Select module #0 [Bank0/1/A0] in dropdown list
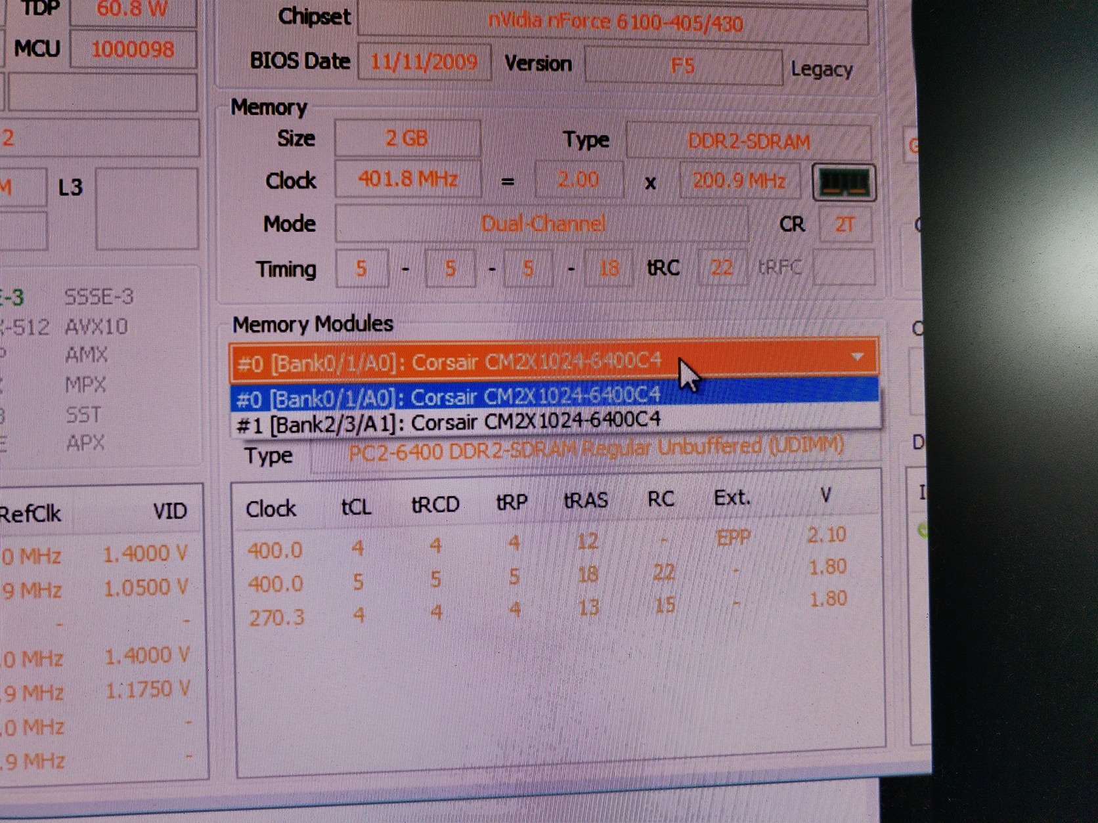The height and width of the screenshot is (823, 1098). 554,396
